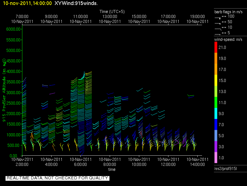
Task: Click the pink 1.0 wind-speed color band
Action: 216,158
